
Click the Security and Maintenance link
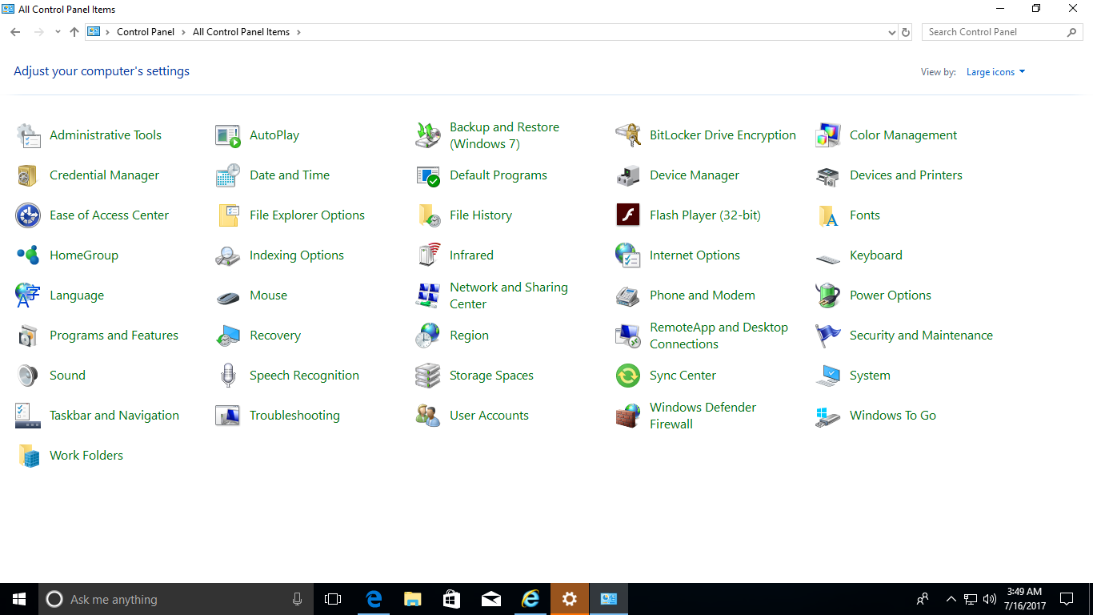click(x=921, y=336)
